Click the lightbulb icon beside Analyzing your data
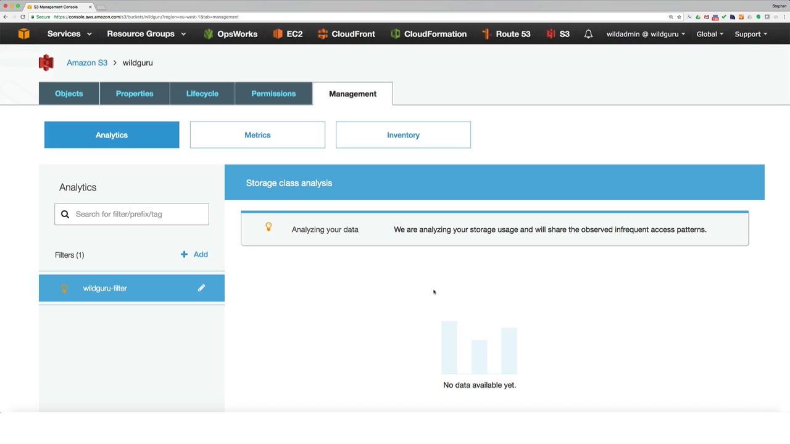The width and height of the screenshot is (790, 444). point(268,227)
